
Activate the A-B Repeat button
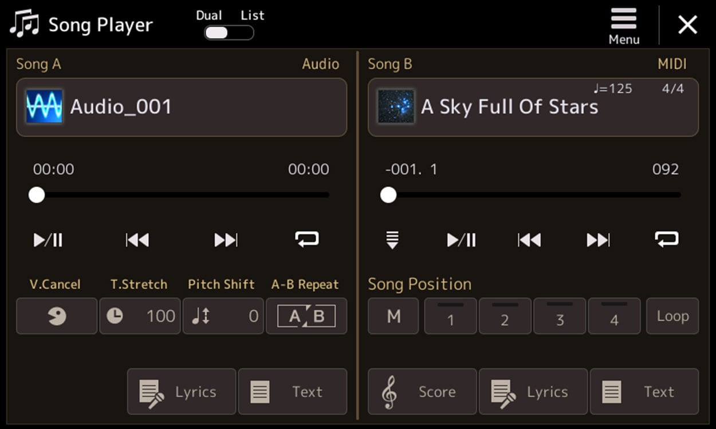pyautogui.click(x=306, y=316)
